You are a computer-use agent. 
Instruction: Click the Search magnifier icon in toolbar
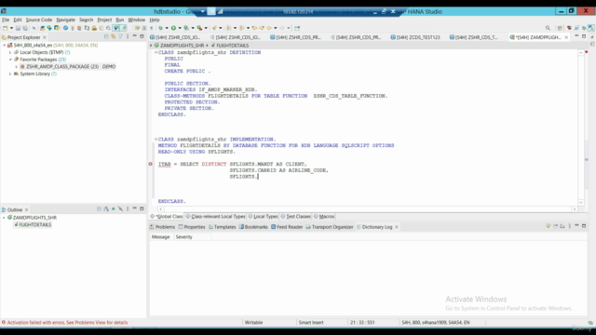click(x=548, y=28)
